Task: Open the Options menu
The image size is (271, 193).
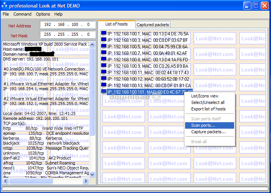Action: pyautogui.click(x=43, y=14)
